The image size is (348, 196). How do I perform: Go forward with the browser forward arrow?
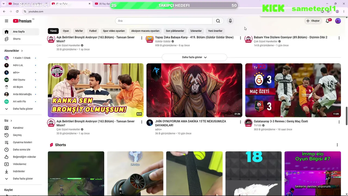(11, 11)
